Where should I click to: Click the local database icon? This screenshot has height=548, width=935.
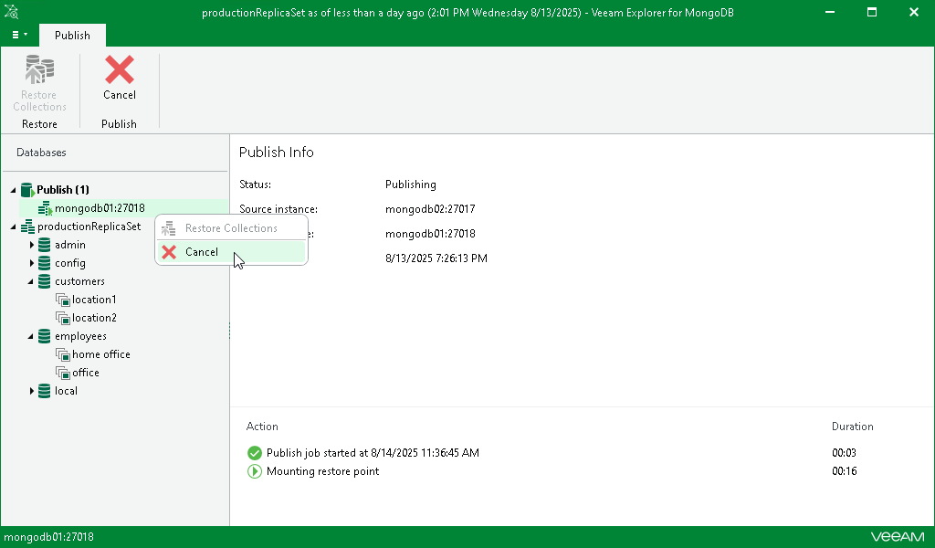(x=44, y=391)
